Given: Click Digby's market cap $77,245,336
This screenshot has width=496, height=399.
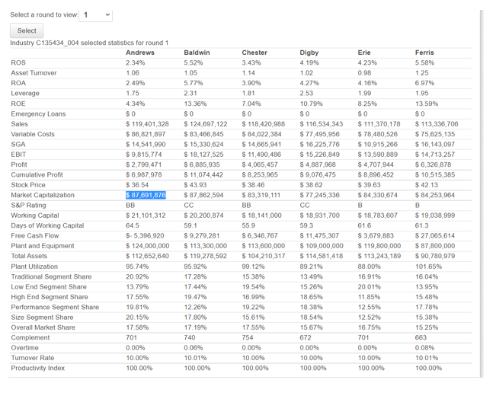Looking at the screenshot, I should point(319,195).
